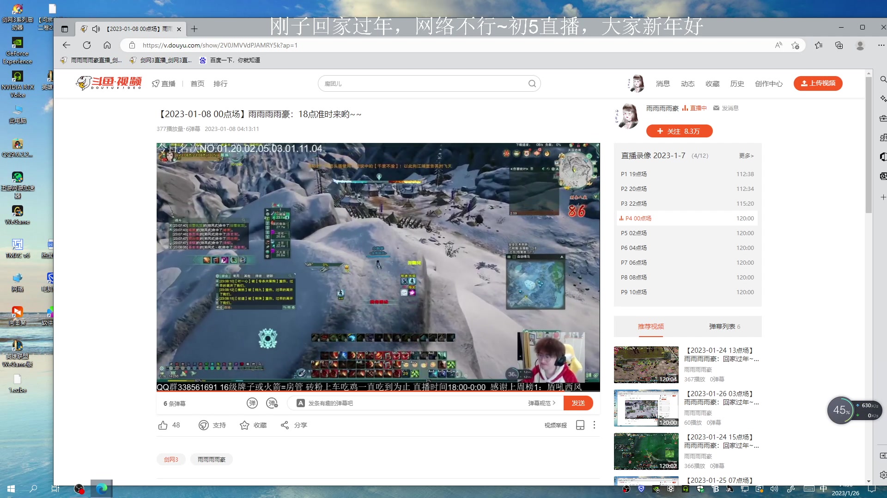Switch to the 弹幕列表 tab
The width and height of the screenshot is (887, 498).
[x=724, y=326]
